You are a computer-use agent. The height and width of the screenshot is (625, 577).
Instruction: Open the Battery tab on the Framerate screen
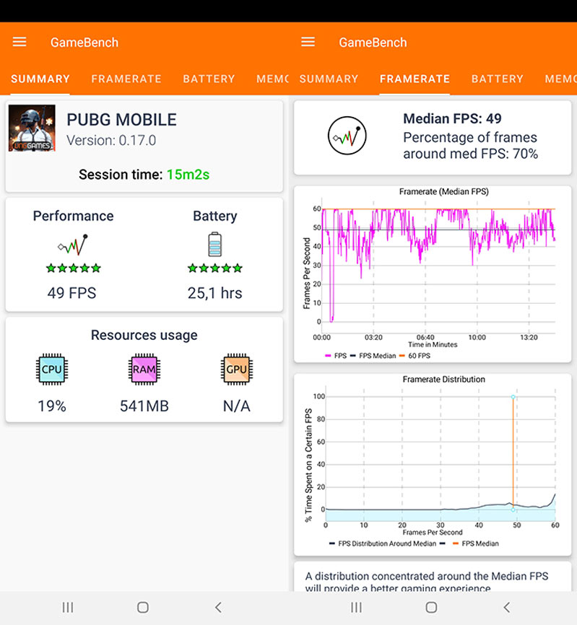[x=498, y=79]
